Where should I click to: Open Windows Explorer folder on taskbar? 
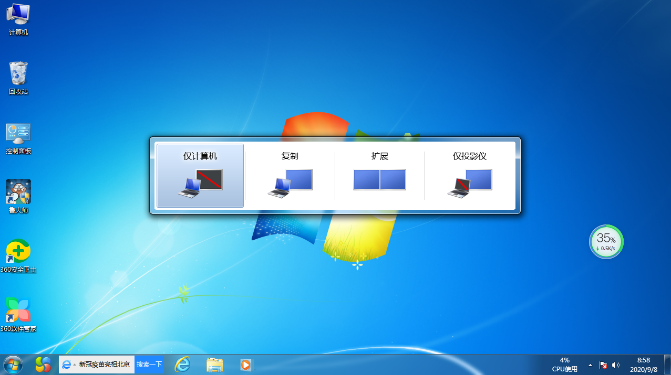point(214,365)
